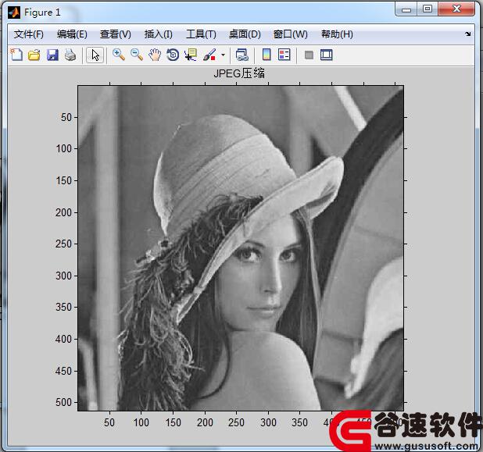Insert a legend using toolbar icon
This screenshot has height=452, width=483.
[284, 55]
